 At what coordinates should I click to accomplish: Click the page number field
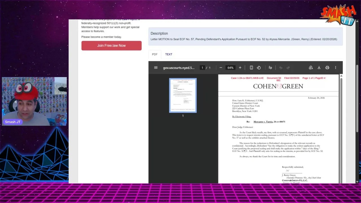[202, 68]
